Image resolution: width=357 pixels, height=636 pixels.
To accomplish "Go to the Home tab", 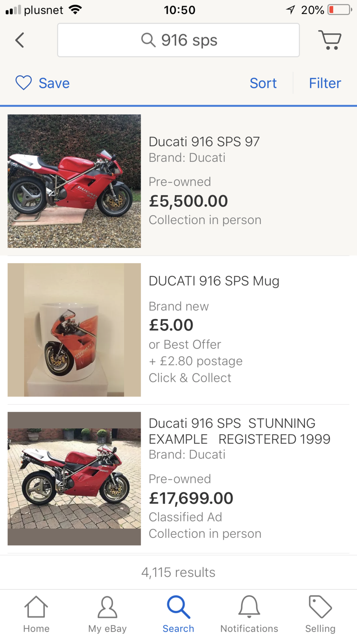I will (36, 614).
